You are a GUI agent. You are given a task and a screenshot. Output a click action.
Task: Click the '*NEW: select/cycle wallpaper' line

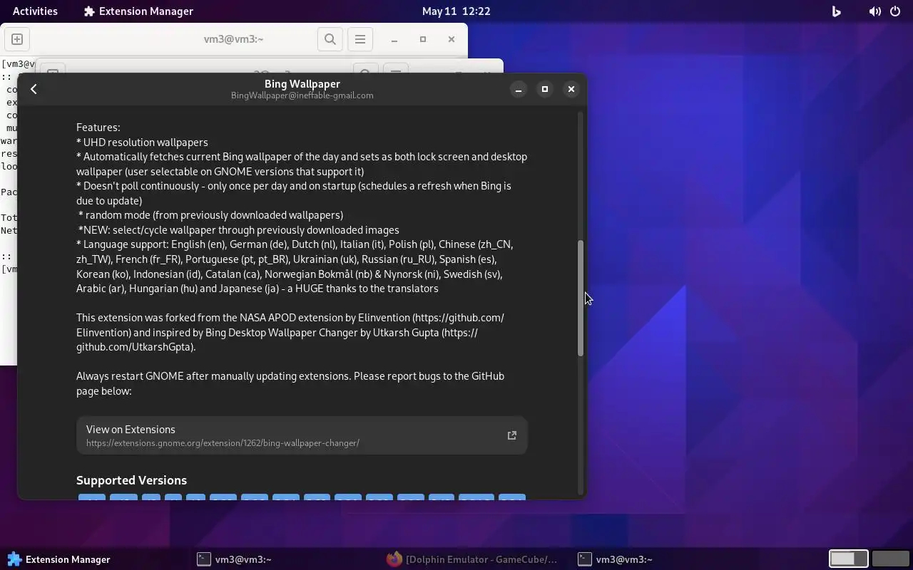[x=238, y=229]
